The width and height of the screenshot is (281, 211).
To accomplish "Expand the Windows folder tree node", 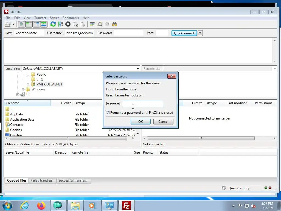I will click(23, 90).
